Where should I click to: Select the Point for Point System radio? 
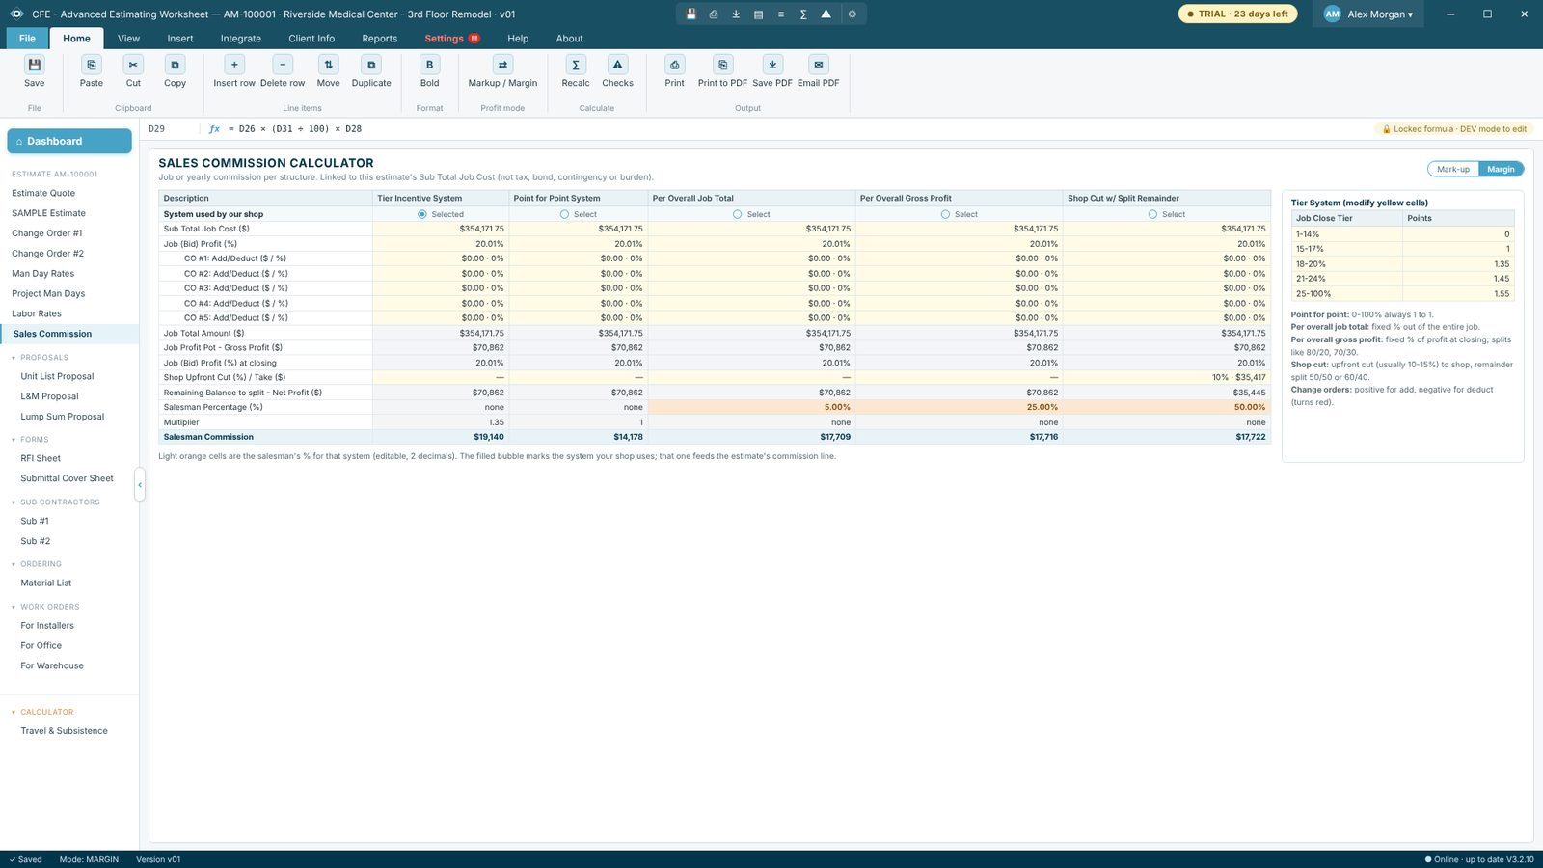(x=564, y=214)
